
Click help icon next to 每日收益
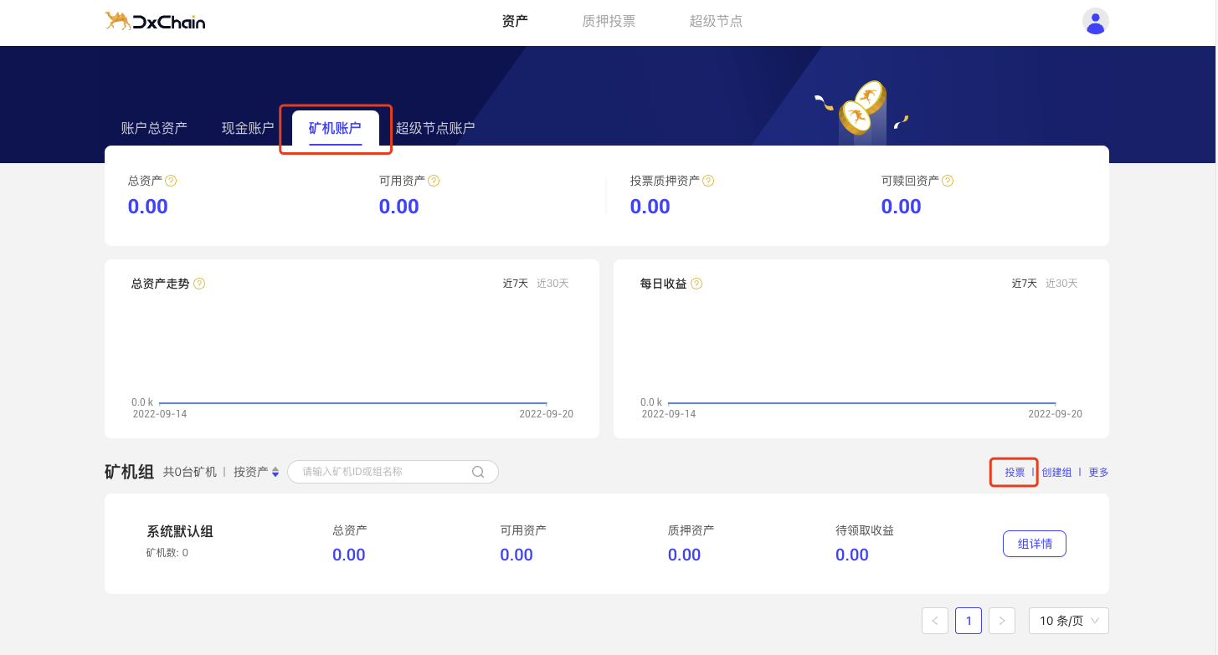tap(696, 284)
